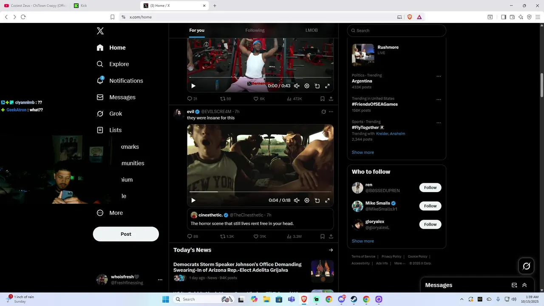Open Grok from the sidebar
This screenshot has width=544, height=306.
(x=109, y=113)
